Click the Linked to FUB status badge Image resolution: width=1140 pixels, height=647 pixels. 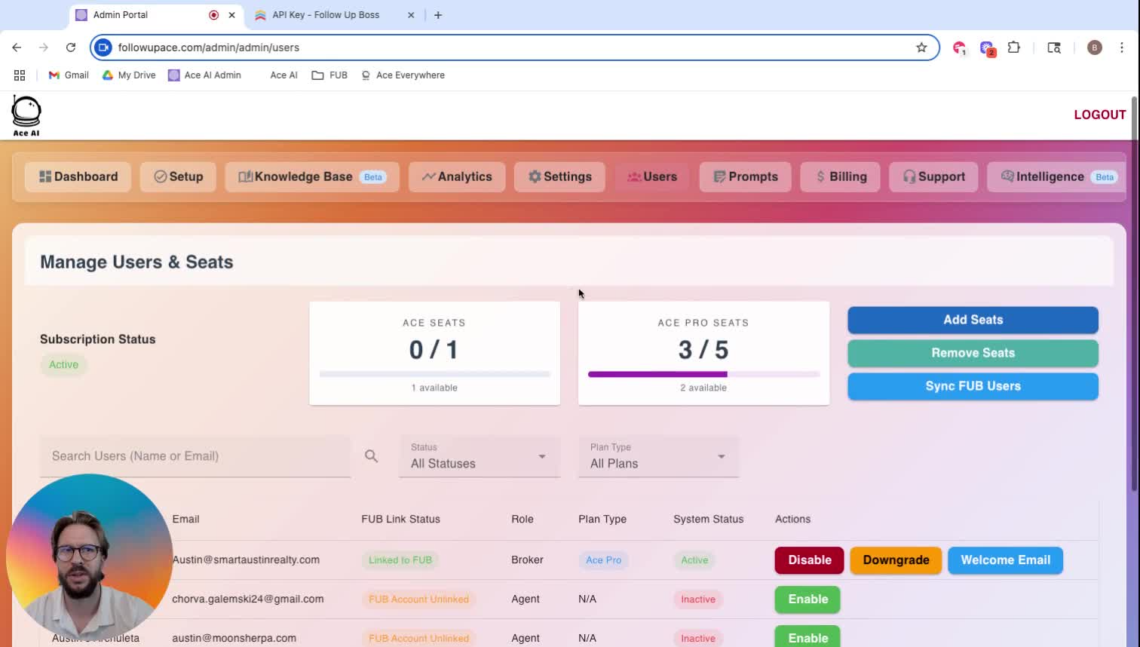400,560
